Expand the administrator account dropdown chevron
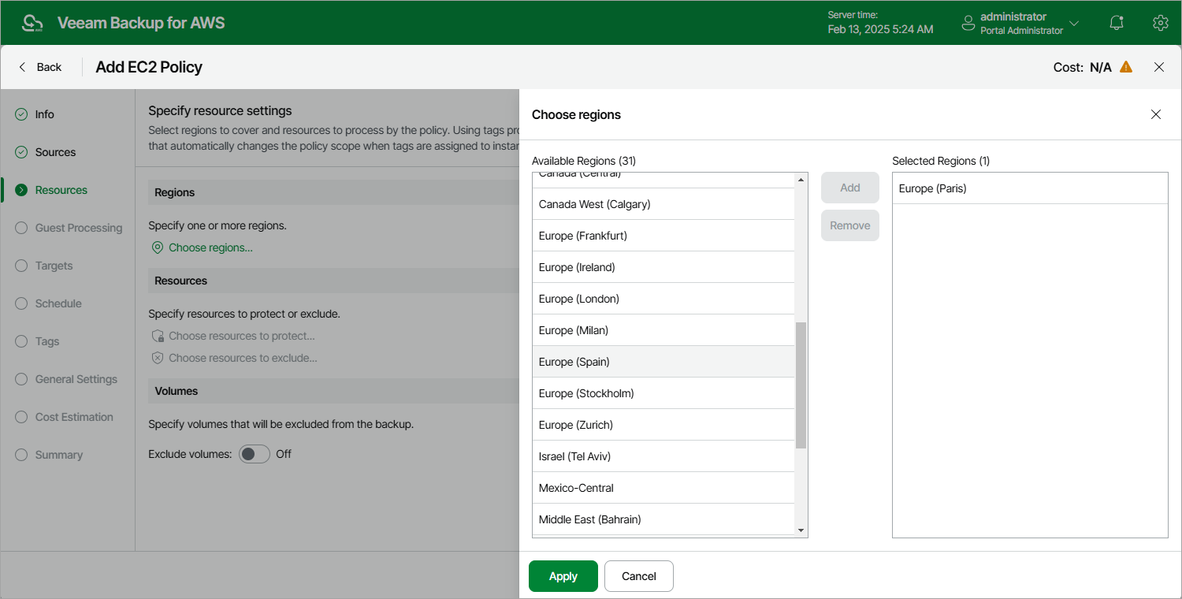The width and height of the screenshot is (1182, 599). pyautogui.click(x=1074, y=24)
